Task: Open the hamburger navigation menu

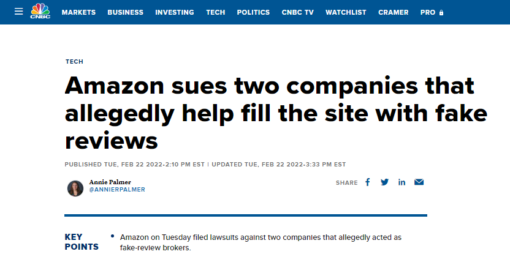Action: click(x=18, y=12)
